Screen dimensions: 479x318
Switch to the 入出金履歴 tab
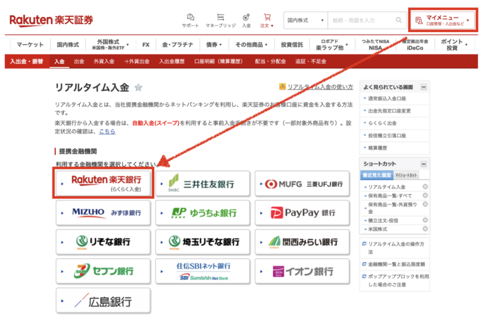[x=172, y=61]
